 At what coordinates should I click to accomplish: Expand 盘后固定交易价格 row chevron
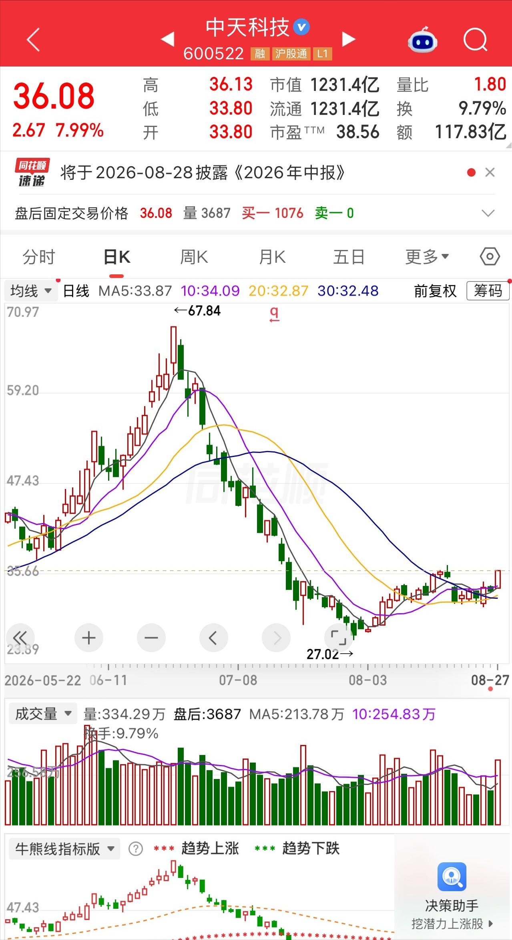click(x=488, y=213)
